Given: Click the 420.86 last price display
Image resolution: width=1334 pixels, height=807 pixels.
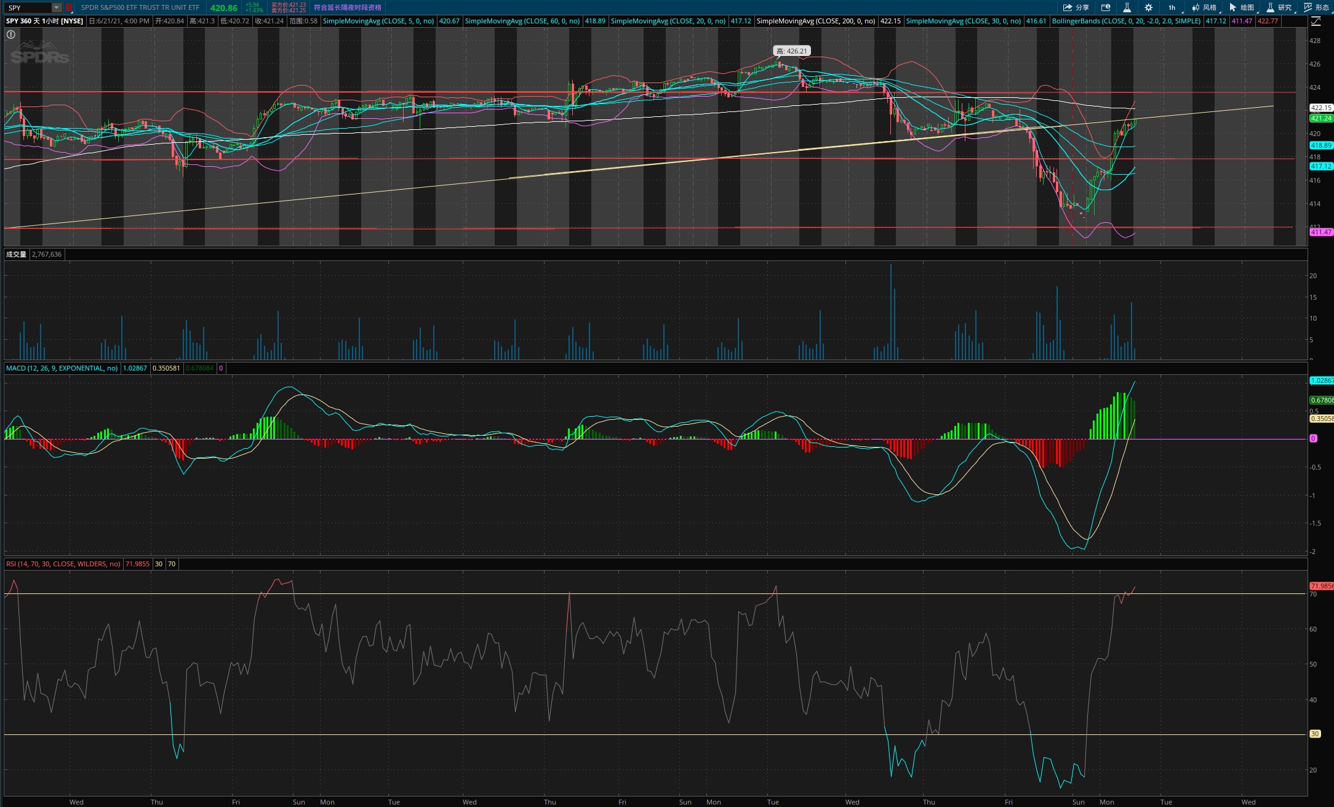Looking at the screenshot, I should click(x=223, y=8).
